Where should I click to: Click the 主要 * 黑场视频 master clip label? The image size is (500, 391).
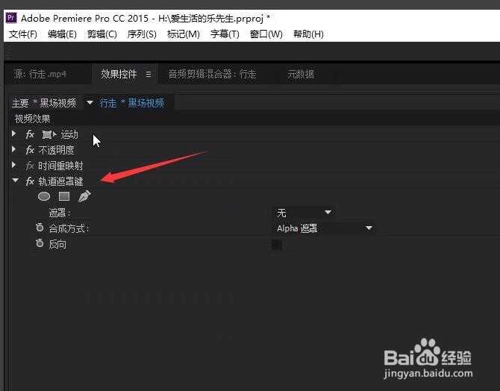[44, 103]
